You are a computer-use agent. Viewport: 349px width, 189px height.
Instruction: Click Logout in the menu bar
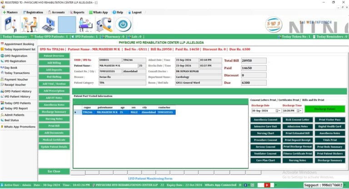[x=135, y=12]
